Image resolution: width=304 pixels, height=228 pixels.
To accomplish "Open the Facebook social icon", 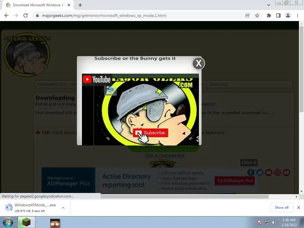I will point(251,172).
